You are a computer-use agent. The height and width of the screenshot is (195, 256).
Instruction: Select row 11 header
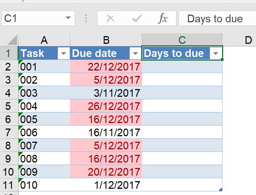pos(9,185)
